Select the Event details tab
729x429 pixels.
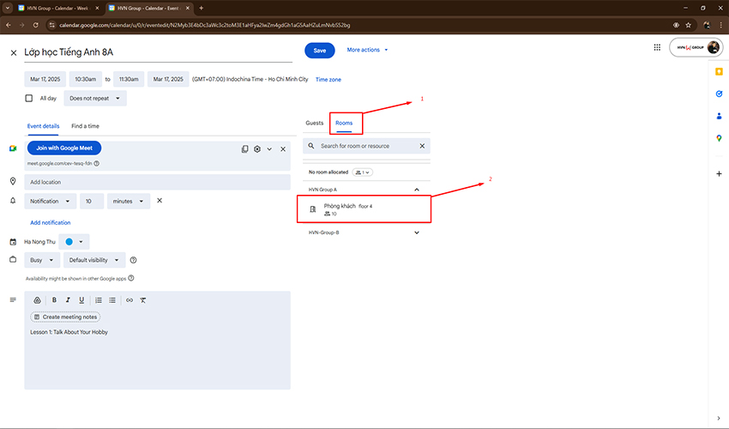point(43,126)
